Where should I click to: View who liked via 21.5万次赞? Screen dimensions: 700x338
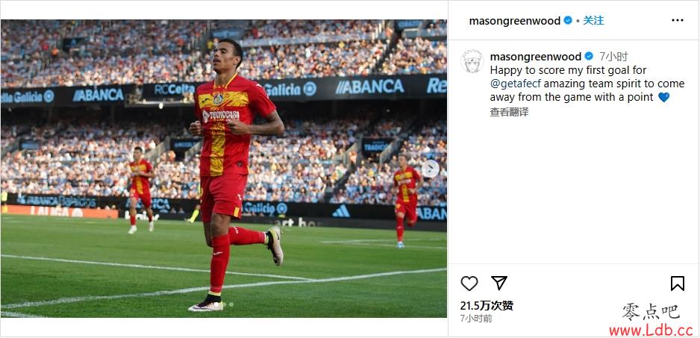click(x=487, y=305)
